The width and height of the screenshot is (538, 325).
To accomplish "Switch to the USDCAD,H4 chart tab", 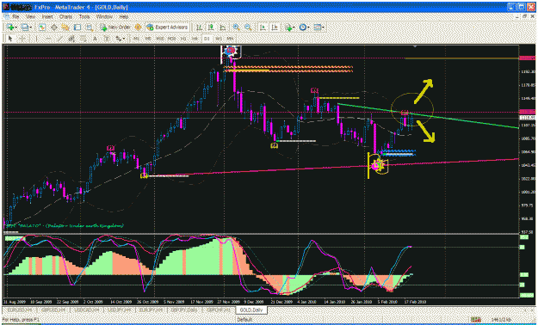I will point(86,310).
